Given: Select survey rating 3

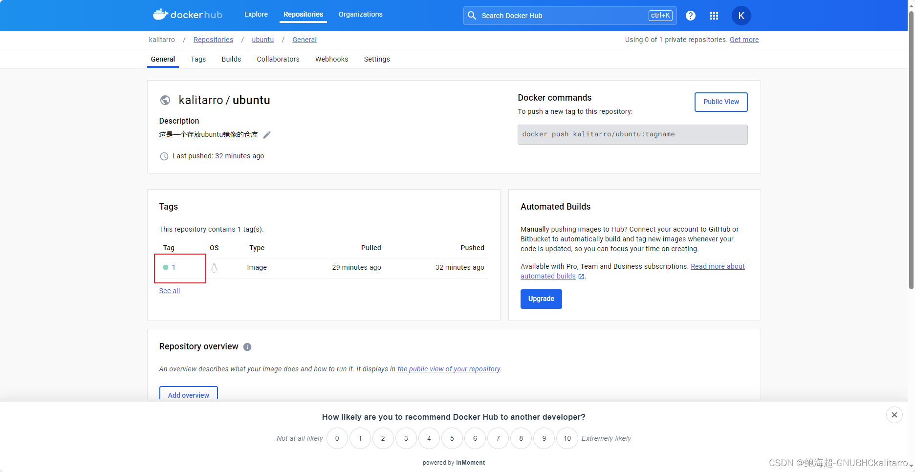Looking at the screenshot, I should click(x=406, y=438).
